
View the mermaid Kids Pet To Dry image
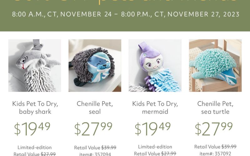pos(155,66)
